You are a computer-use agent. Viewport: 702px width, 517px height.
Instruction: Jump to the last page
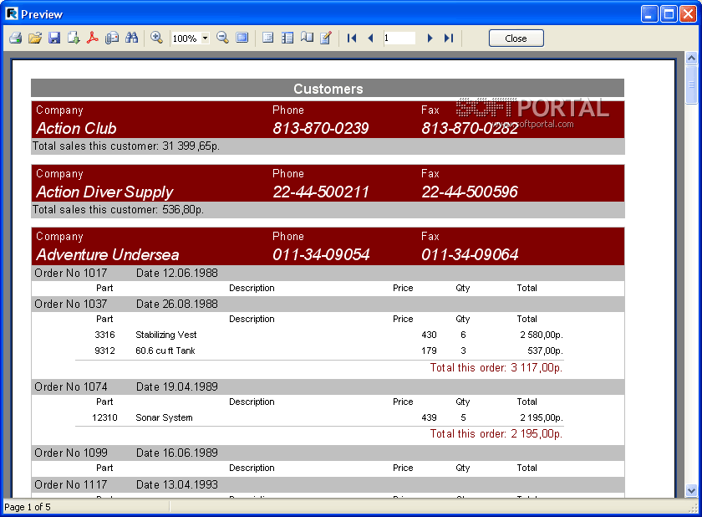(449, 38)
